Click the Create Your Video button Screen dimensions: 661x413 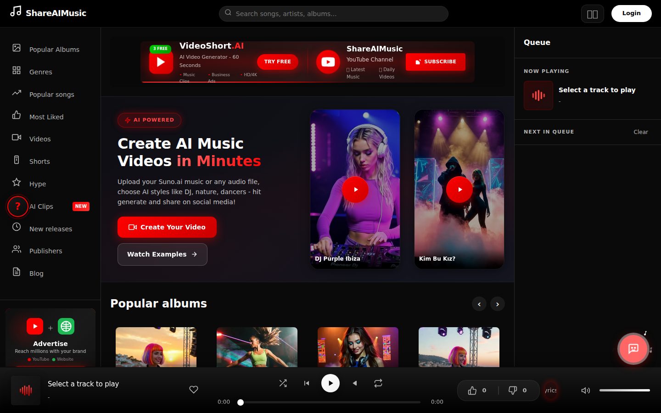pyautogui.click(x=167, y=227)
